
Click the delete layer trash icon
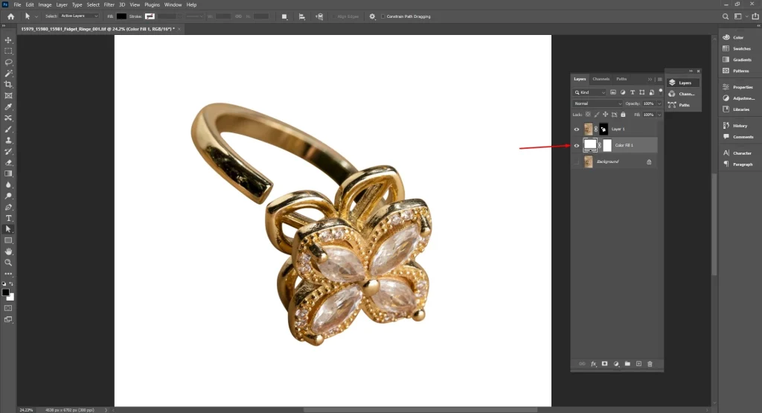tap(650, 364)
